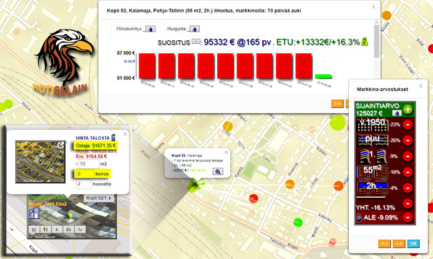Click the magnifier icon next to SUOSITUS
The width and height of the screenshot is (433, 259).
point(196,41)
